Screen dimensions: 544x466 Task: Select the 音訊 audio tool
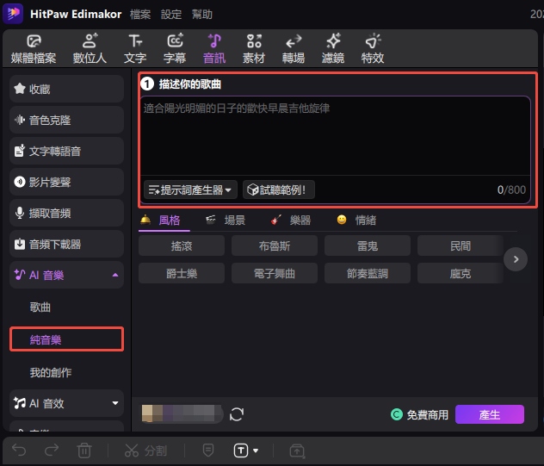point(214,49)
